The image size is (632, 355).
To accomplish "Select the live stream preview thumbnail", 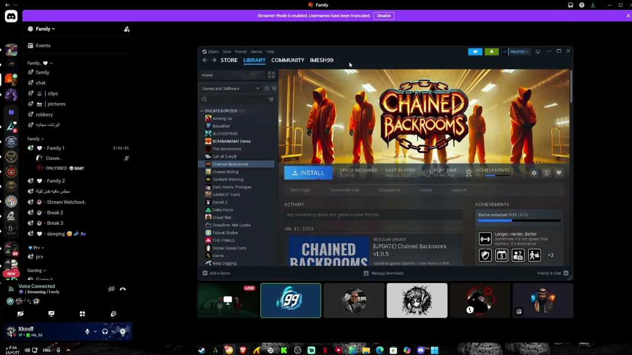I will coord(228,300).
